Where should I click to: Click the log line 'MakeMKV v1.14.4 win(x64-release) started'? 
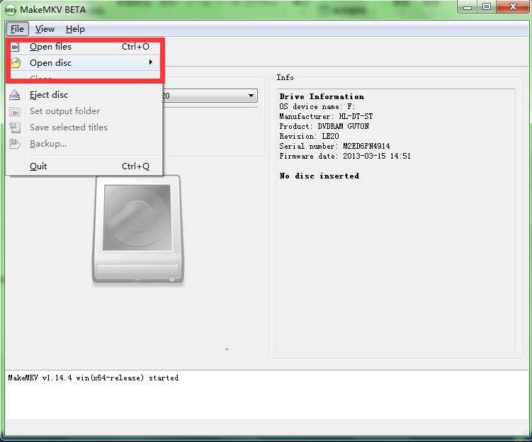94,378
